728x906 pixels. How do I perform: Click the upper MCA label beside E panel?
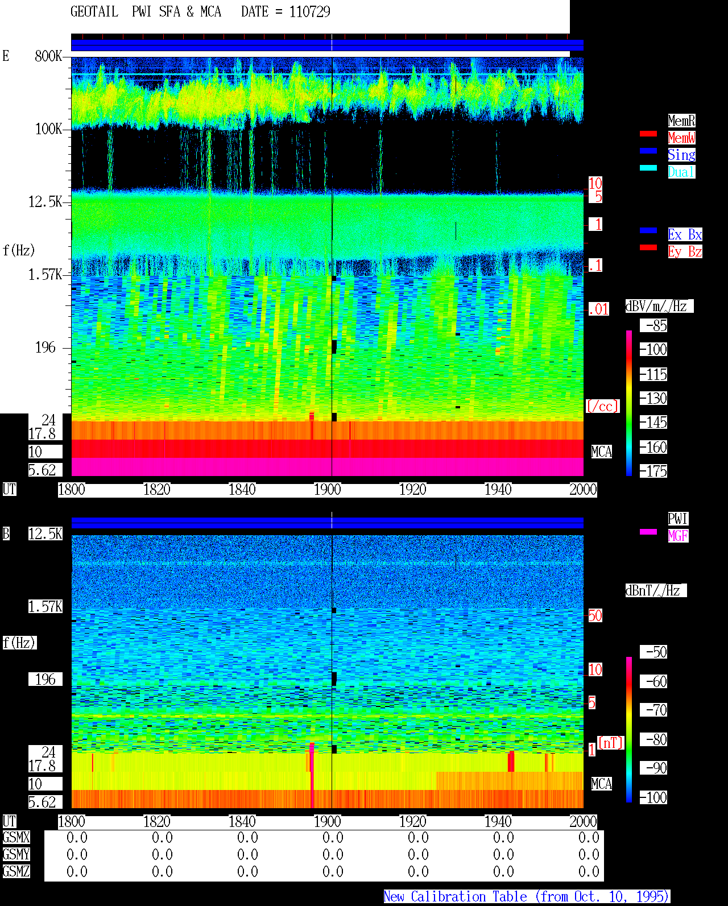pos(602,452)
